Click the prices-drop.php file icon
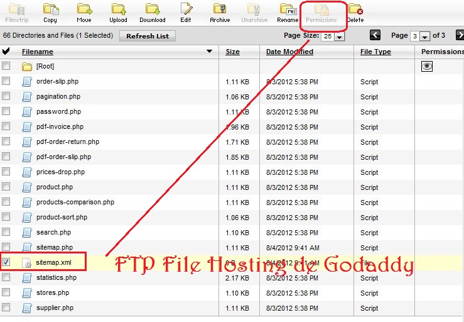 tap(27, 172)
